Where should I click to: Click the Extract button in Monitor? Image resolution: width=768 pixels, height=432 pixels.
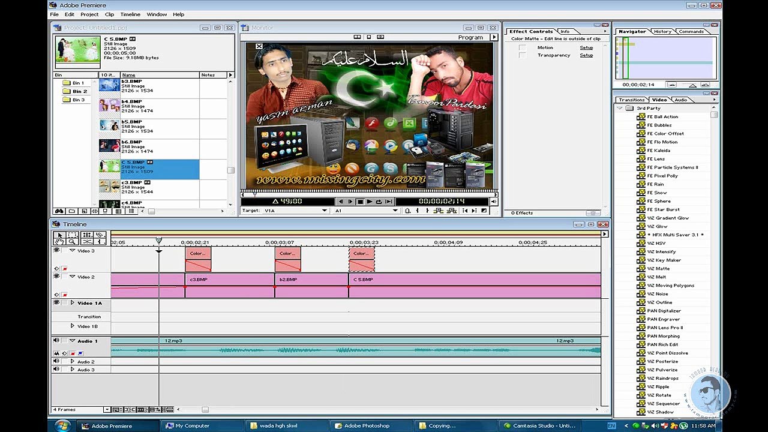tap(452, 211)
